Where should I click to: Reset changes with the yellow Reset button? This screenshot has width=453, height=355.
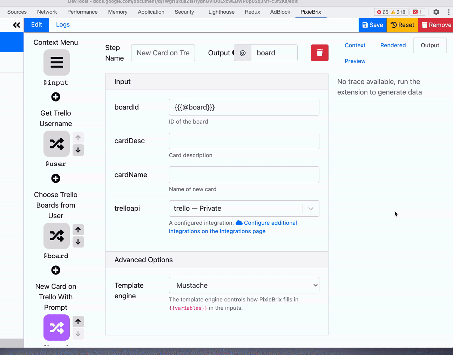click(403, 25)
